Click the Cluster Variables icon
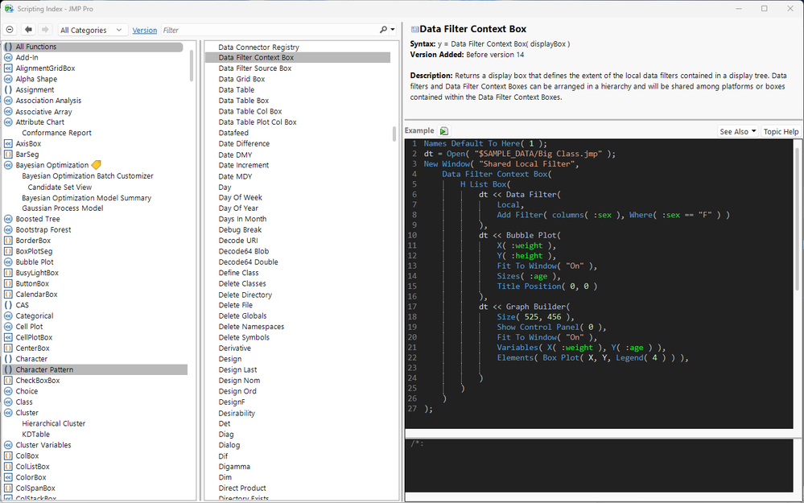The height and width of the screenshot is (503, 804). (8, 445)
